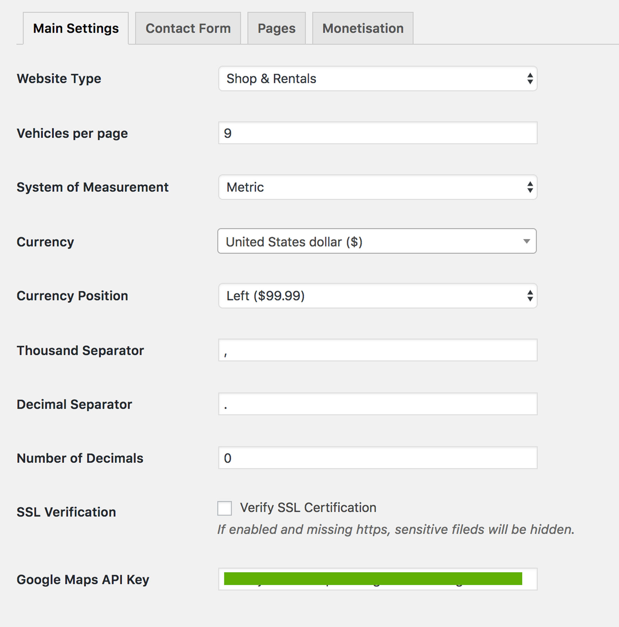This screenshot has height=627, width=619.
Task: Click the 'Currency' label
Action: pos(46,242)
